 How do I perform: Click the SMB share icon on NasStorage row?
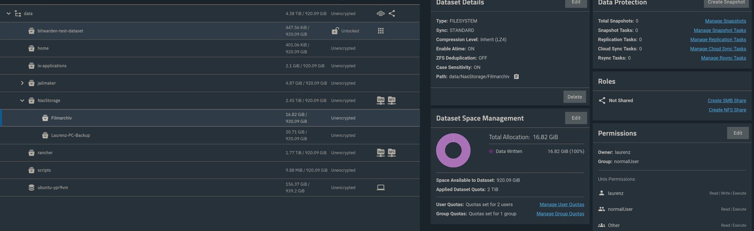click(381, 101)
